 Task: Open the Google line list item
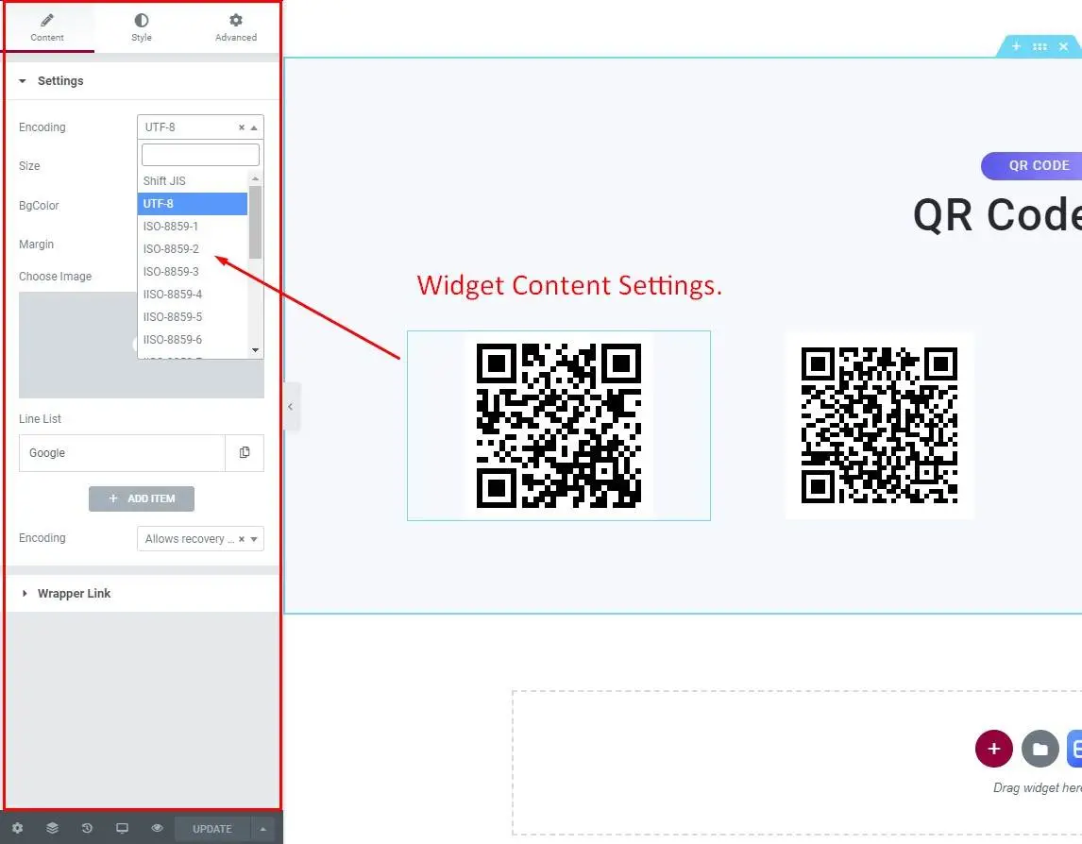click(x=122, y=453)
